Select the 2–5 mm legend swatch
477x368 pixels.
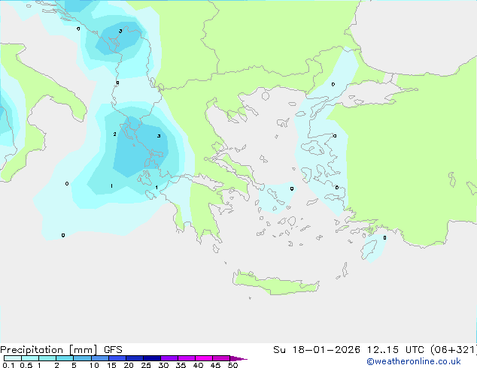point(65,358)
